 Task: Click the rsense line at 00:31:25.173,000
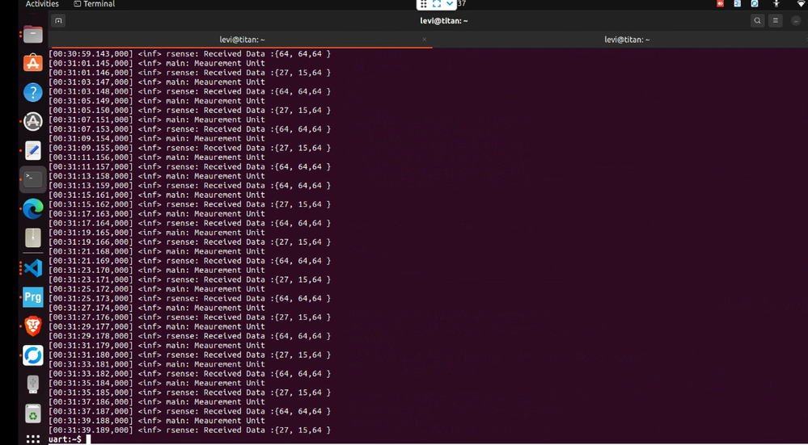(189, 298)
